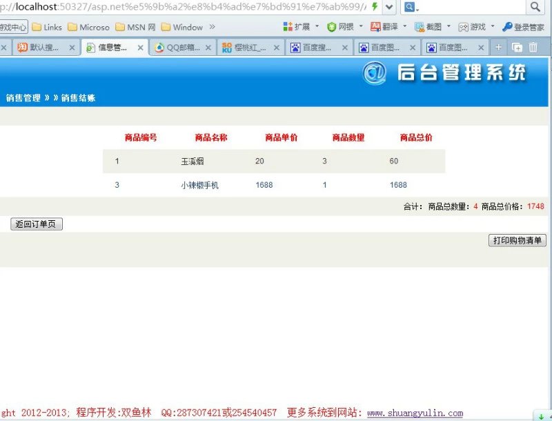Click the 销售结账 breadcrumb
The width and height of the screenshot is (552, 421).
pos(78,98)
